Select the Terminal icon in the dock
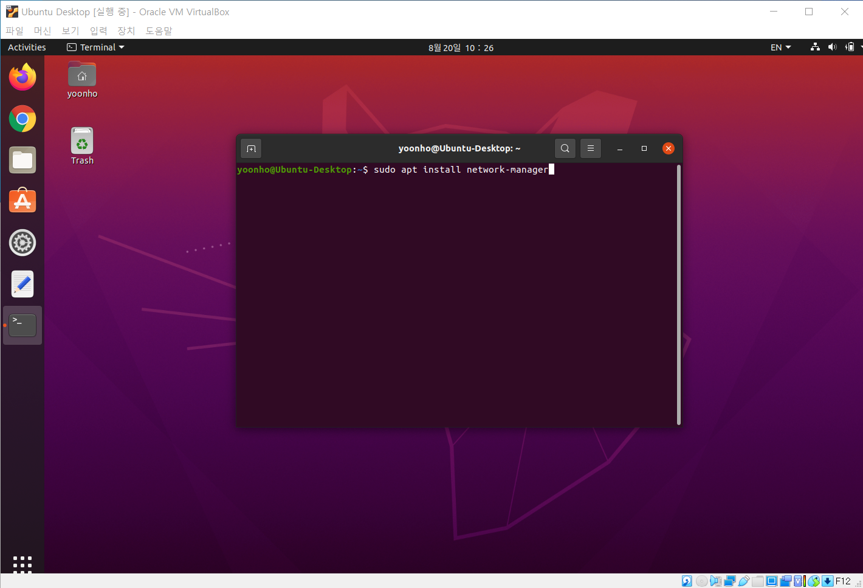Screen dimensions: 863x588 point(22,325)
